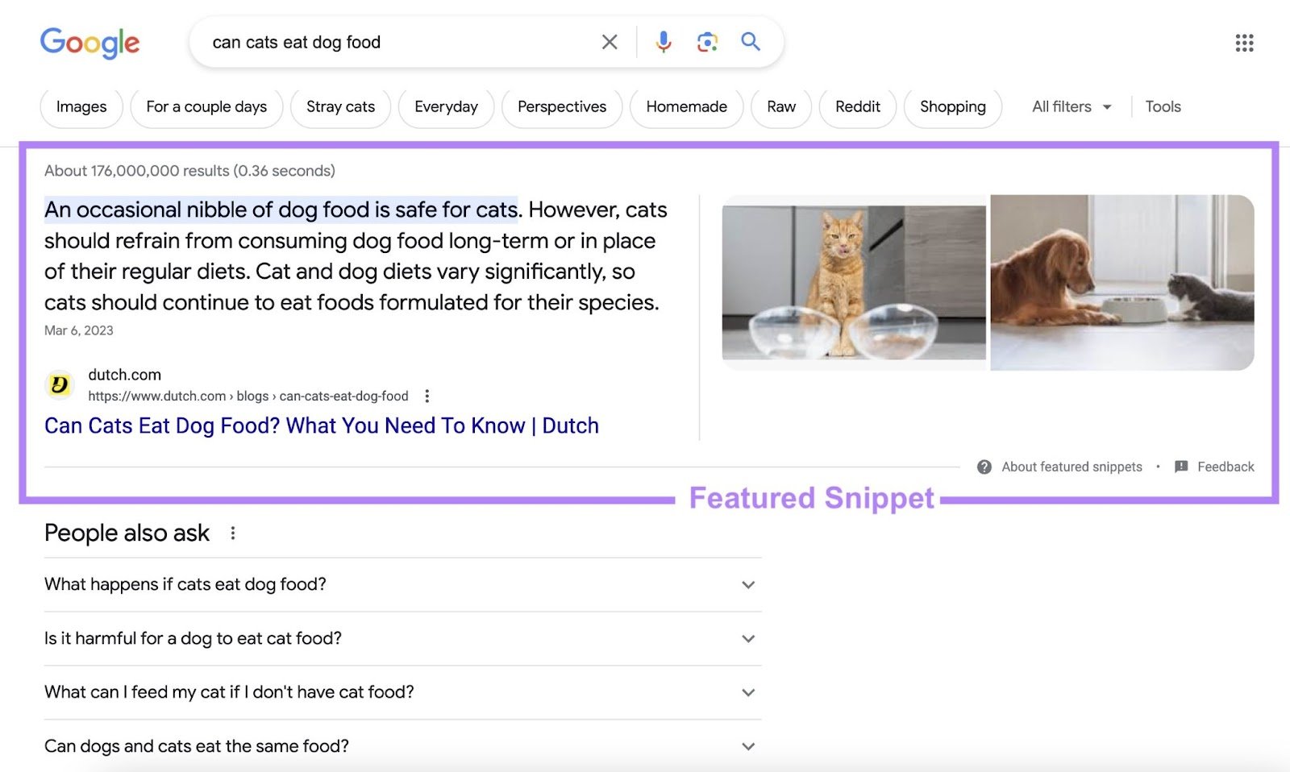Click the About featured snippets link
The height and width of the screenshot is (772, 1290).
click(1071, 467)
